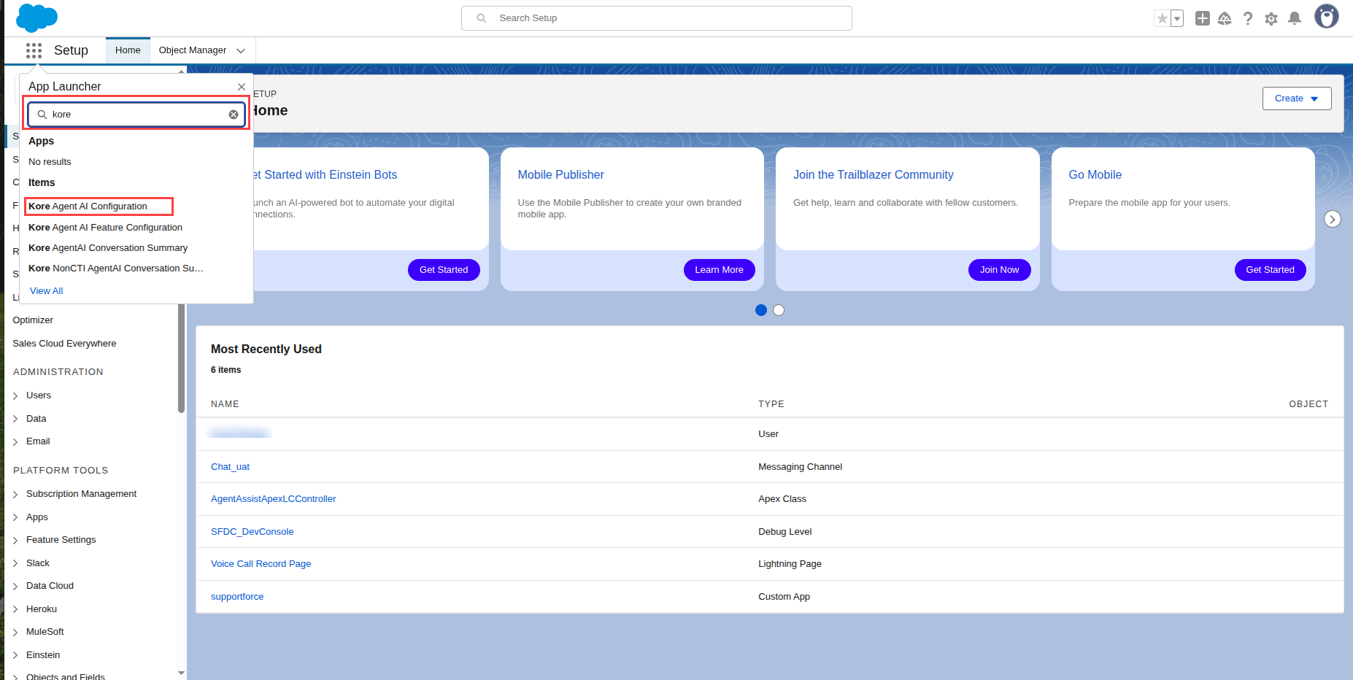Click the Search Setup input field
The height and width of the screenshot is (680, 1353).
(657, 18)
